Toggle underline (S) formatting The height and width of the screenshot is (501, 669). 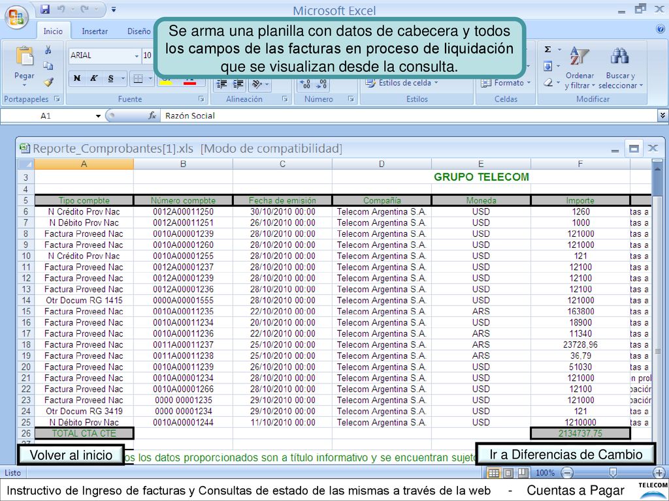click(x=110, y=78)
